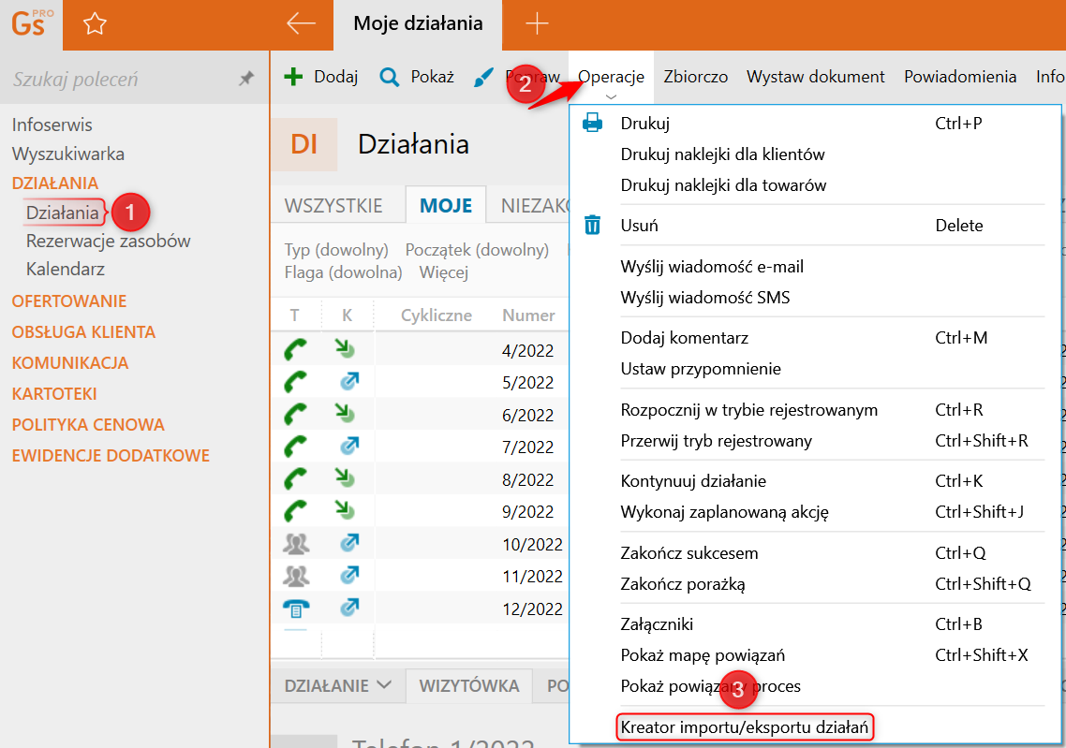Click incoming arrow icon in row 6/2022
1066x748 pixels.
coord(346,413)
